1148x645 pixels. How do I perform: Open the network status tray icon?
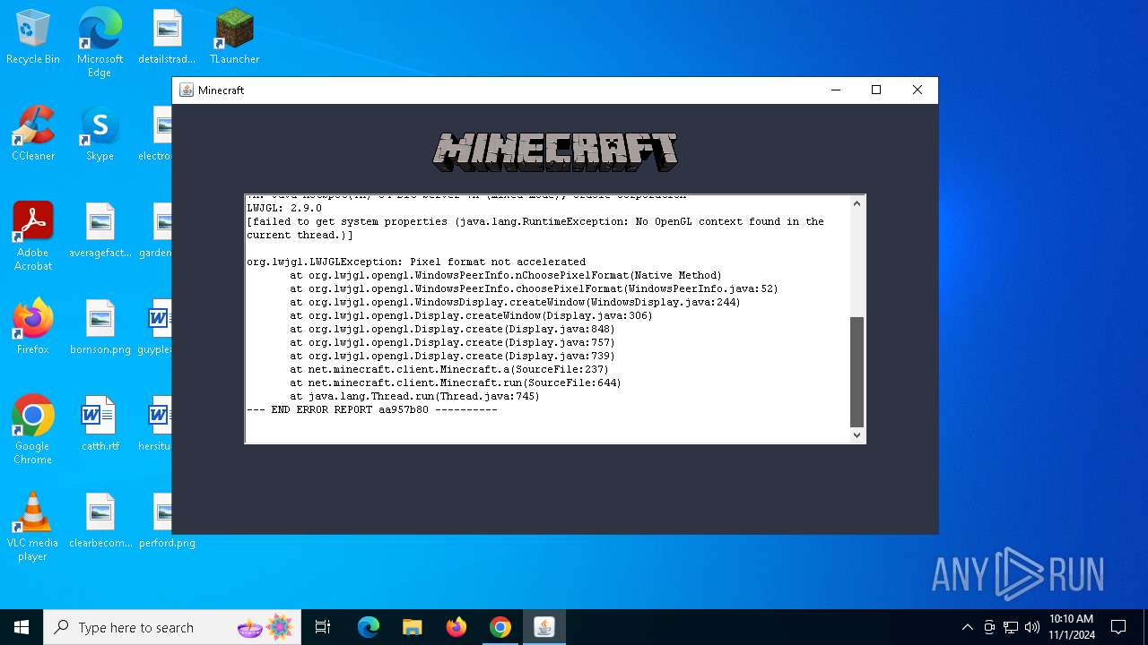[1011, 627]
